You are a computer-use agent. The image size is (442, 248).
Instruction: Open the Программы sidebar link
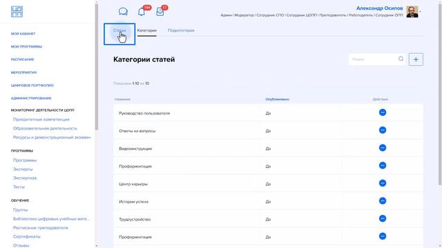click(x=25, y=161)
